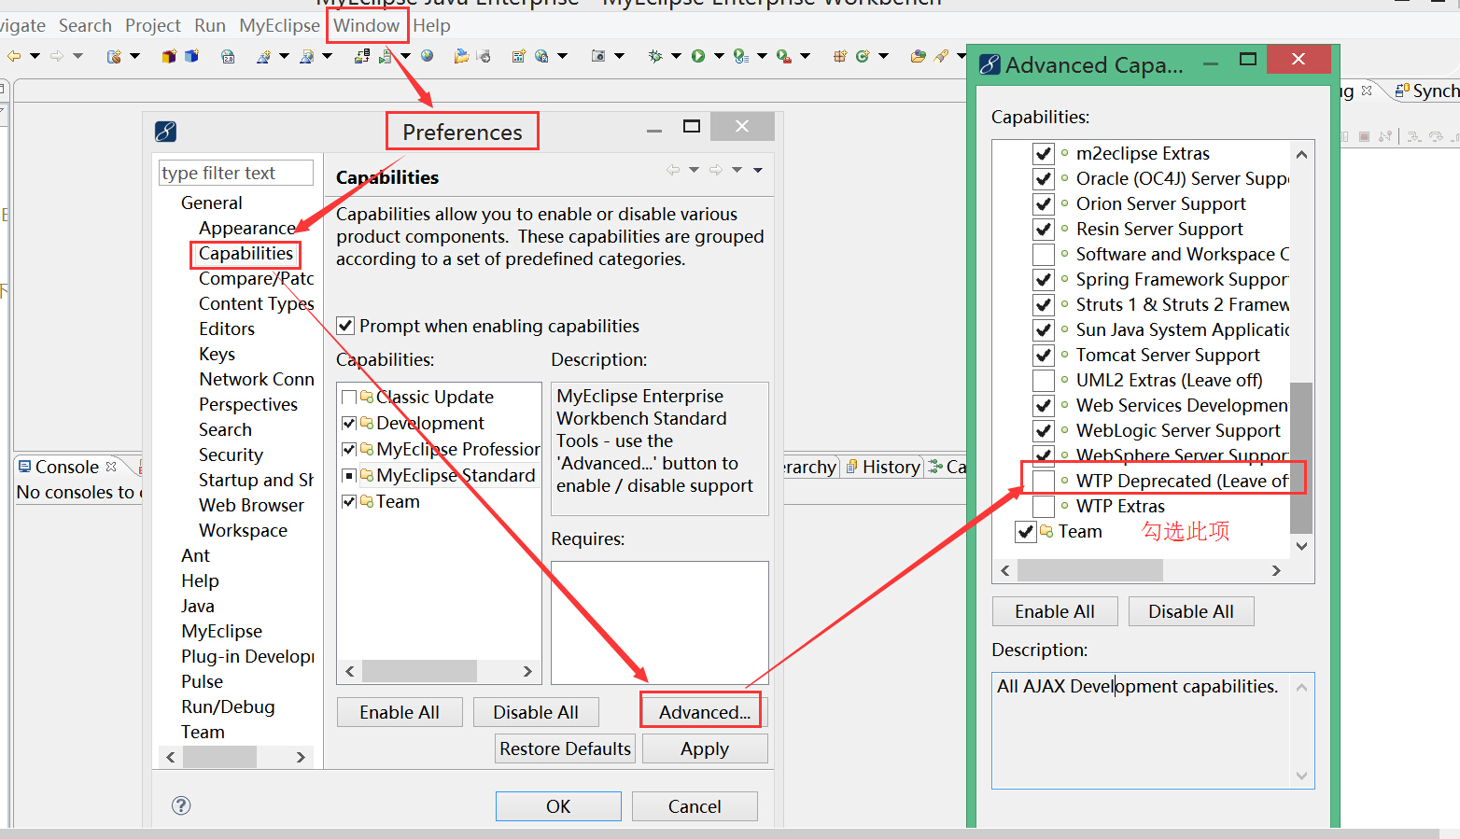Toggle the MyEclipse Standard Tools checkbox
1460x839 pixels.
[349, 475]
